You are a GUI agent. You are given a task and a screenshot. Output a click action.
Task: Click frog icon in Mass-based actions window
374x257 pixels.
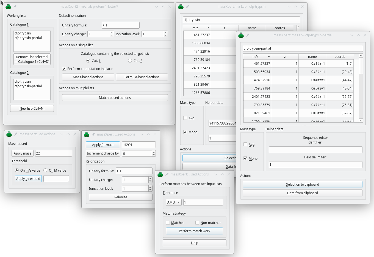tap(9, 134)
